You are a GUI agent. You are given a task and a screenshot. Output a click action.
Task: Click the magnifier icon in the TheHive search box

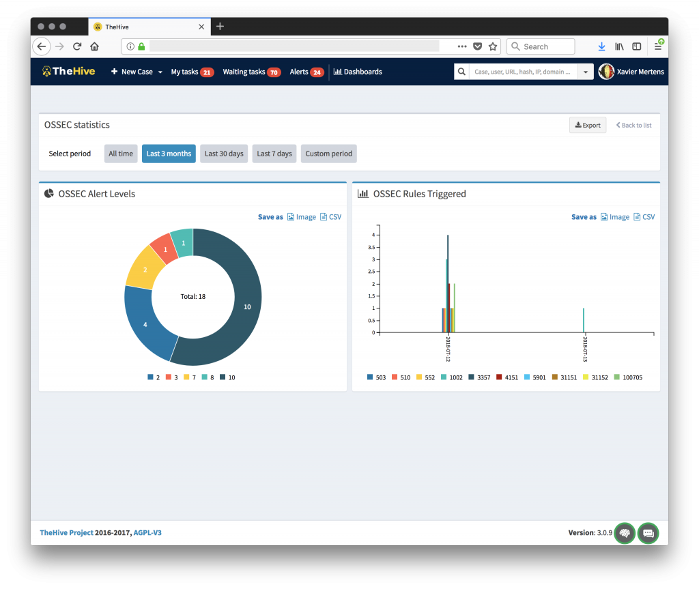462,72
